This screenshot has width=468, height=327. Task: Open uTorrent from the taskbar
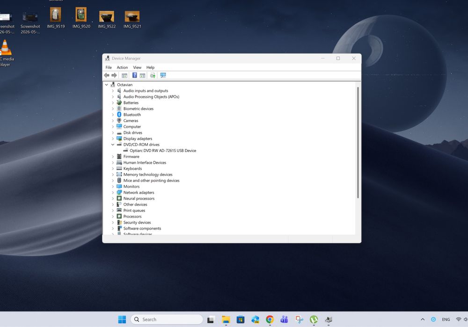click(x=314, y=319)
